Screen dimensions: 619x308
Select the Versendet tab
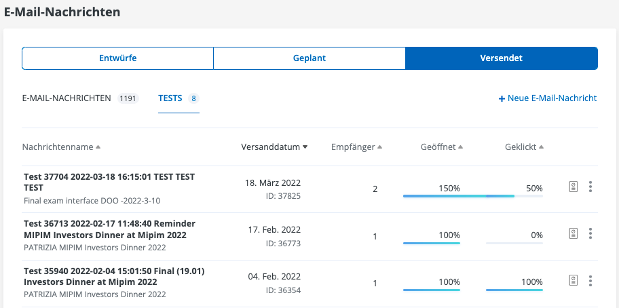coord(501,58)
